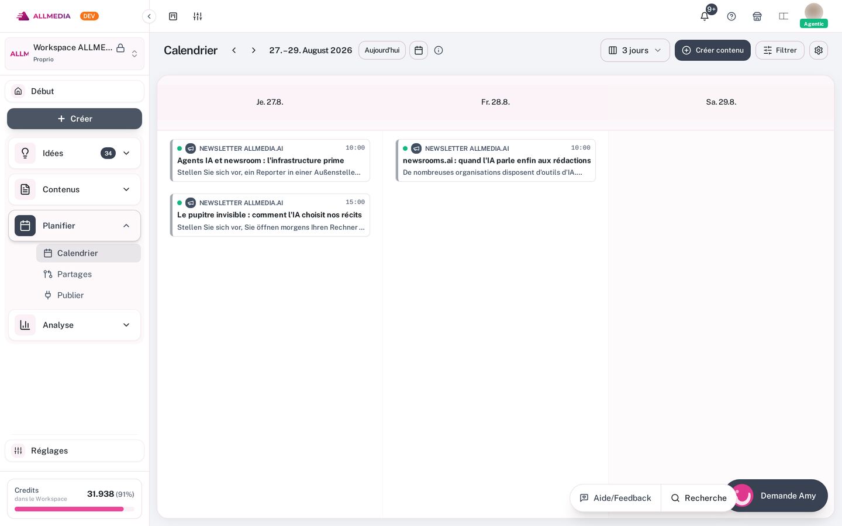Screen dimensions: 842x526
Task: Open the sliders icon in top toolbar
Action: (x=198, y=16)
